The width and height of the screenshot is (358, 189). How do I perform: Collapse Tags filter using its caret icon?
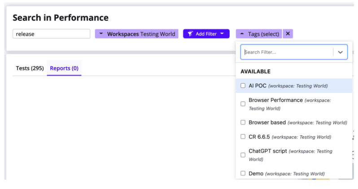242,34
